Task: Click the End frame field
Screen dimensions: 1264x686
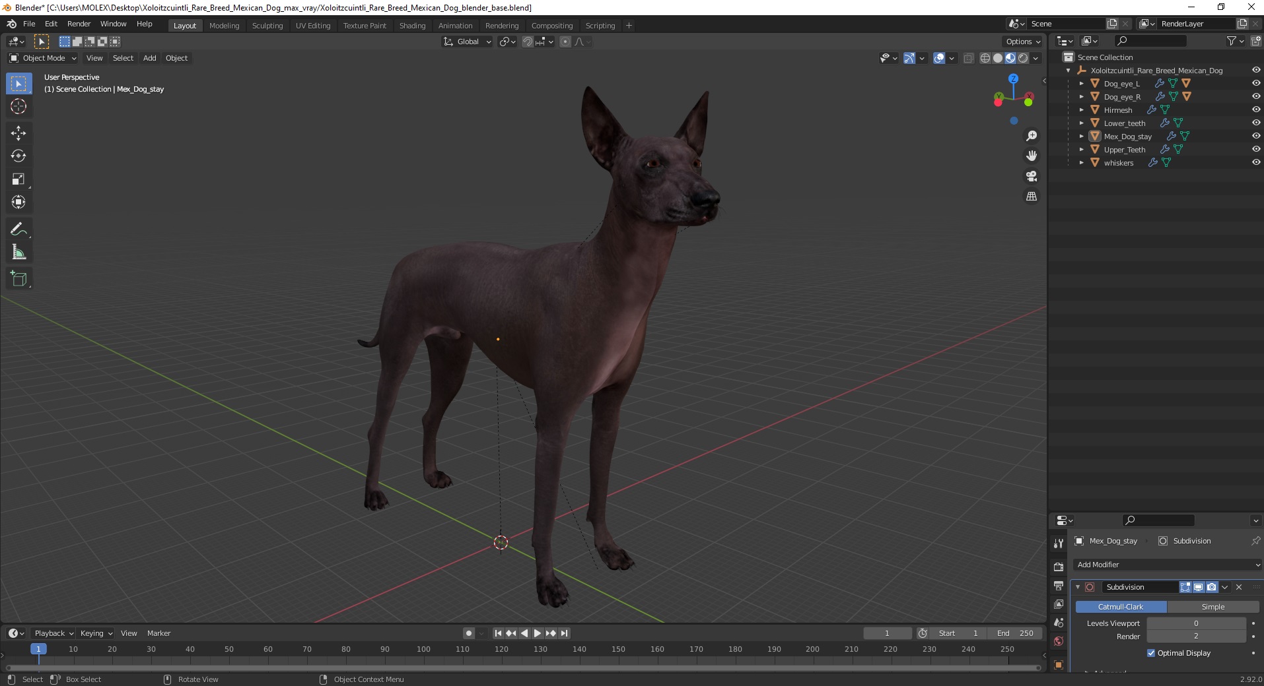Action: 1015,633
